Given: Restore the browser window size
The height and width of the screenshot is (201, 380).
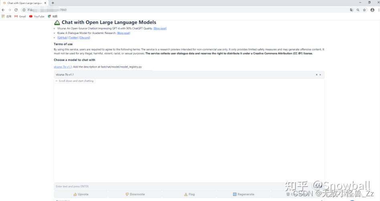Looking at the screenshot, I should click(369, 2).
